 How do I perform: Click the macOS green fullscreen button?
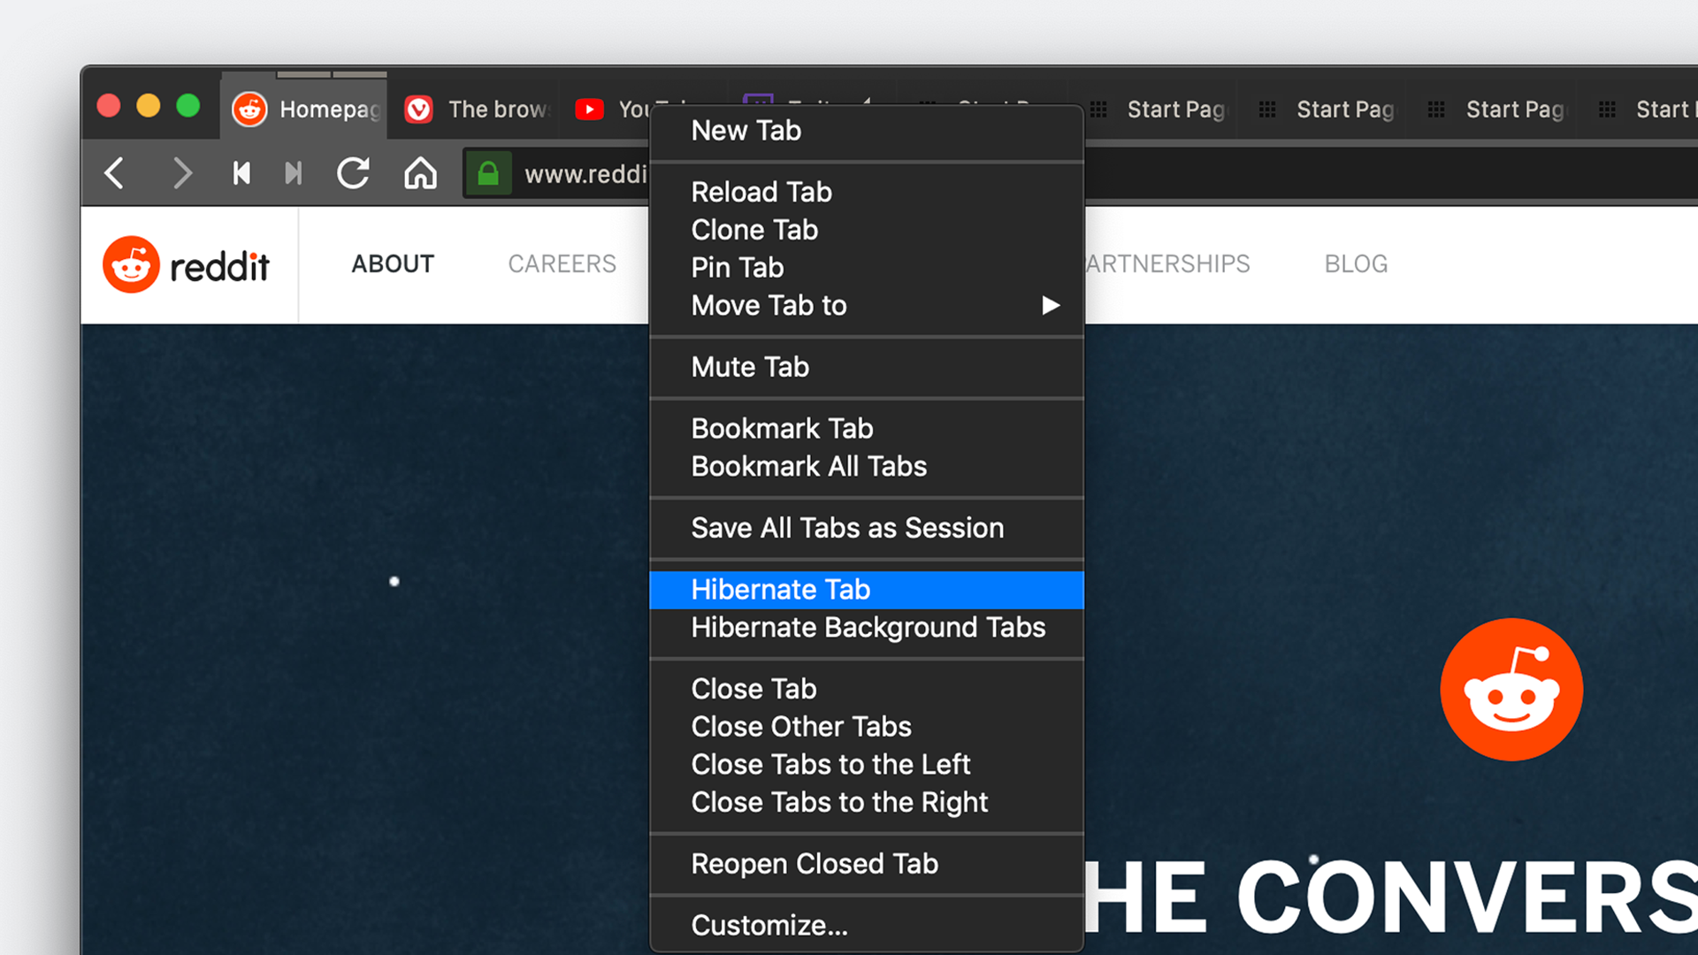[188, 106]
